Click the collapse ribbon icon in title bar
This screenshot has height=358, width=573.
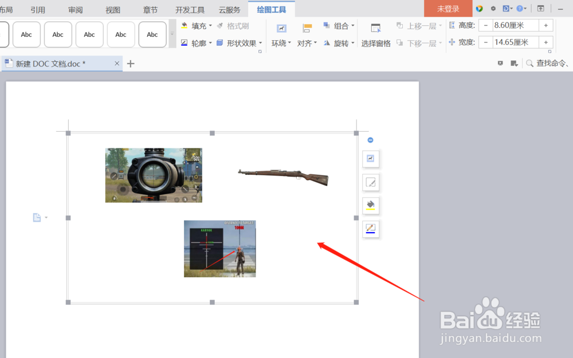(540, 9)
